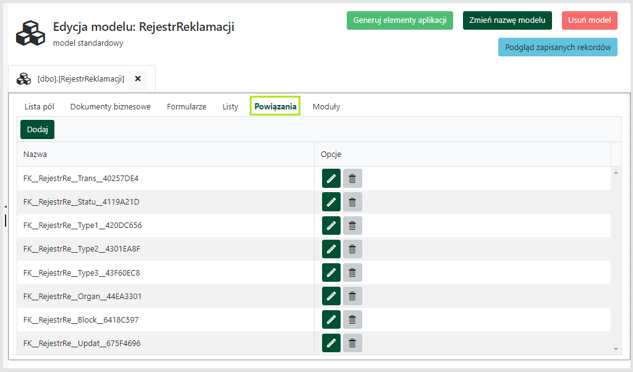Edit the FK__RejestrRe__Trans__40257DE4 relation

coord(331,179)
